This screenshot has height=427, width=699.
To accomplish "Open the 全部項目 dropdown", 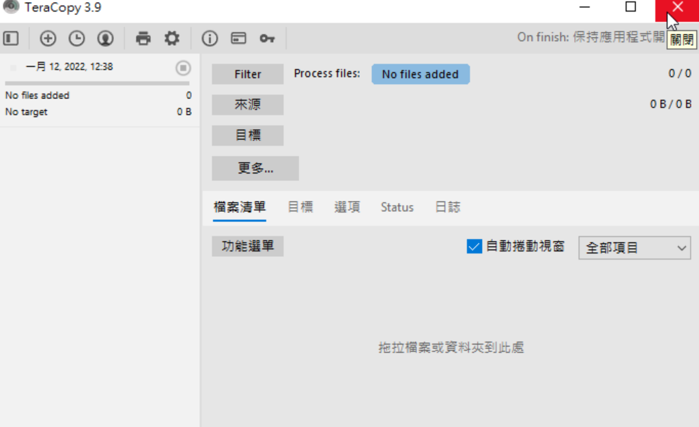I will click(634, 248).
